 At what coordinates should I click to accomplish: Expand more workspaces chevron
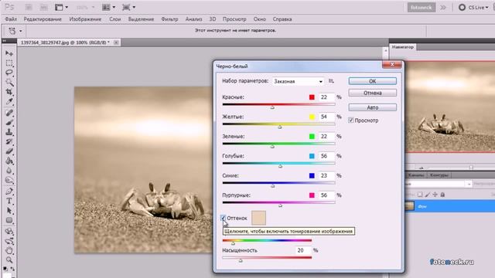(443, 7)
